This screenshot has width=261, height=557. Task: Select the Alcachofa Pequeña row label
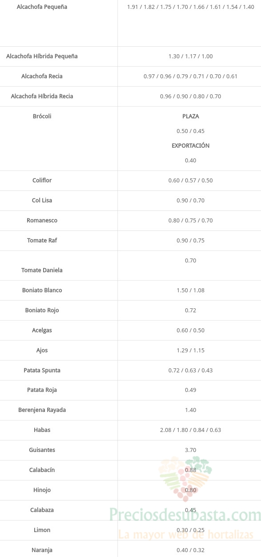tap(42, 7)
